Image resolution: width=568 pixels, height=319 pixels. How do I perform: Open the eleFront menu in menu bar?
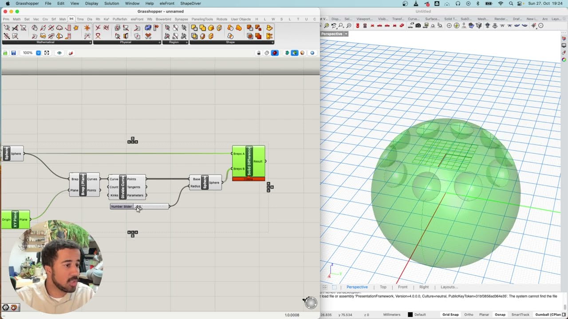point(167,4)
